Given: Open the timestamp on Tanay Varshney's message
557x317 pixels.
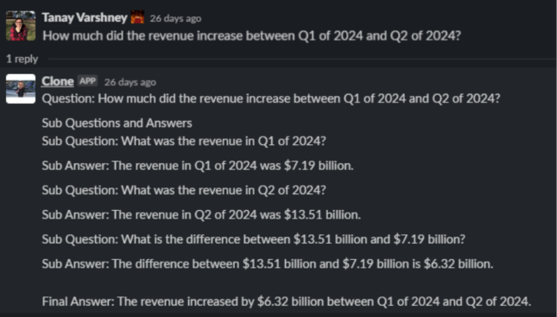Looking at the screenshot, I should point(175,18).
